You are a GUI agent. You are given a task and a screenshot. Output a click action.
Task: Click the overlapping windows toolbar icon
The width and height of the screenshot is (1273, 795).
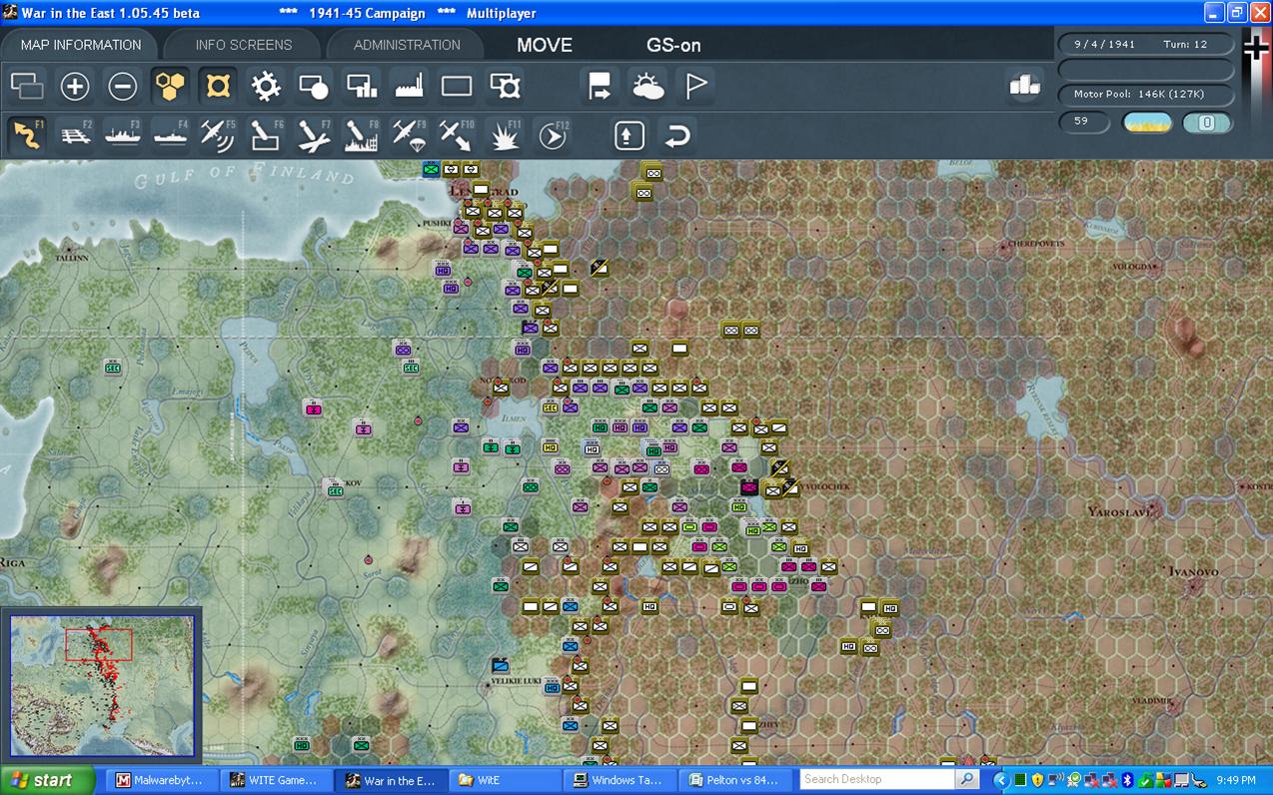coord(27,87)
